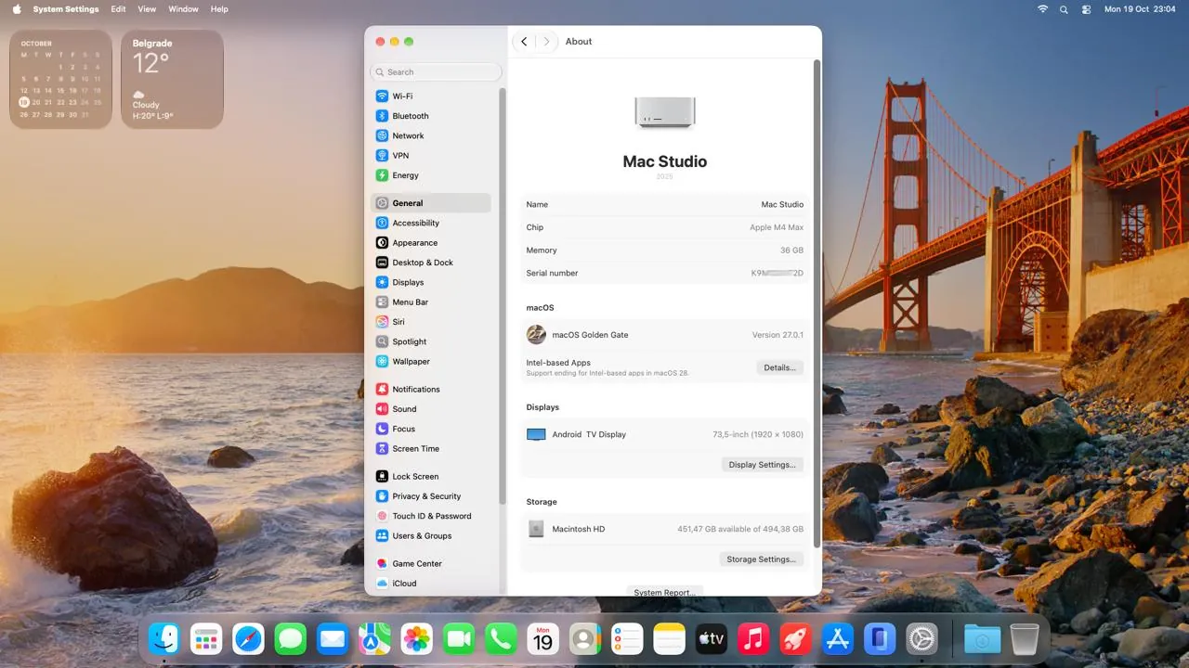The height and width of the screenshot is (668, 1189).
Task: Click the System Report… button
Action: [x=664, y=592]
